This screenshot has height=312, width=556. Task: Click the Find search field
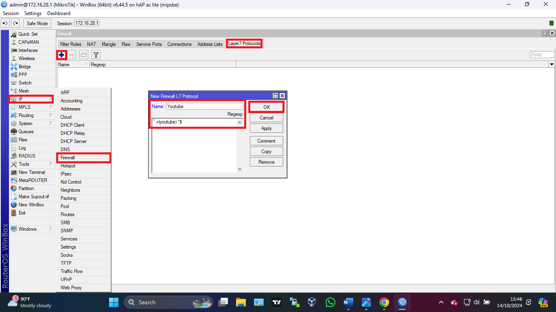click(x=542, y=54)
